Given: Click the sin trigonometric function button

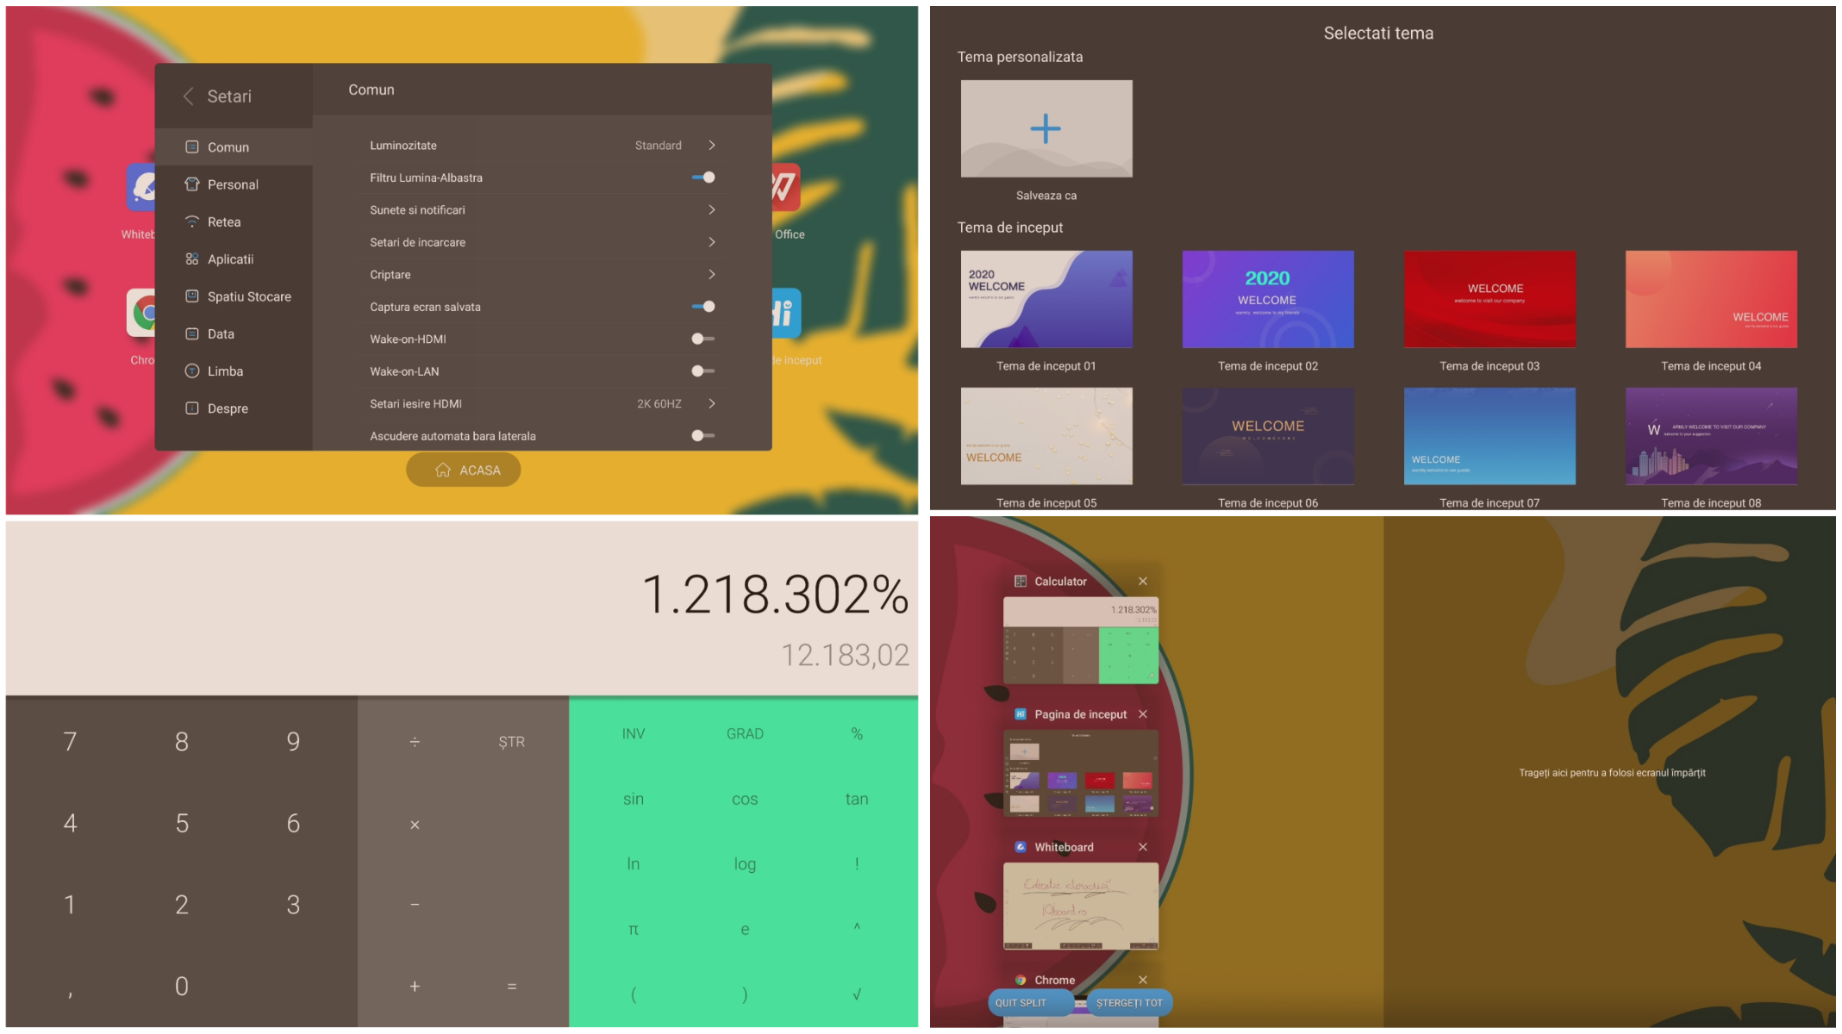Looking at the screenshot, I should 633,798.
